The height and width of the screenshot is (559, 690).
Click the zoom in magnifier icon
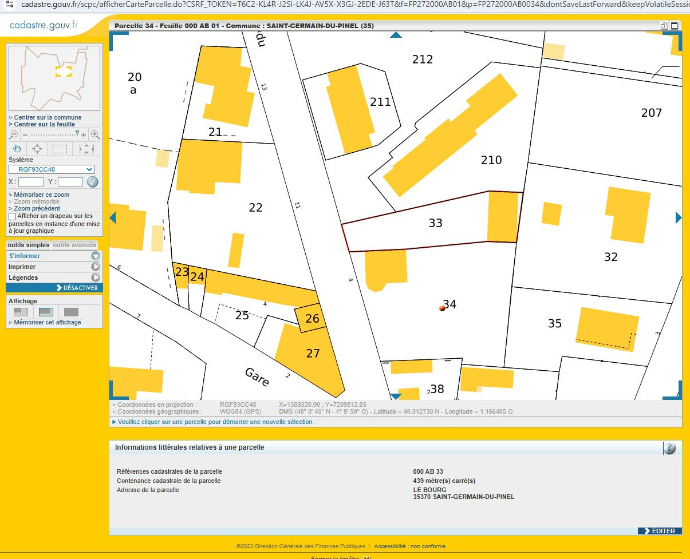pos(95,135)
